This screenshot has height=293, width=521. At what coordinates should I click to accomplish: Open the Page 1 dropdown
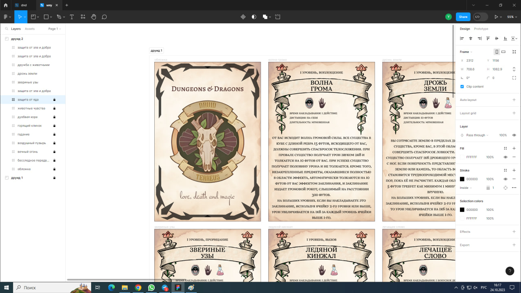54,29
